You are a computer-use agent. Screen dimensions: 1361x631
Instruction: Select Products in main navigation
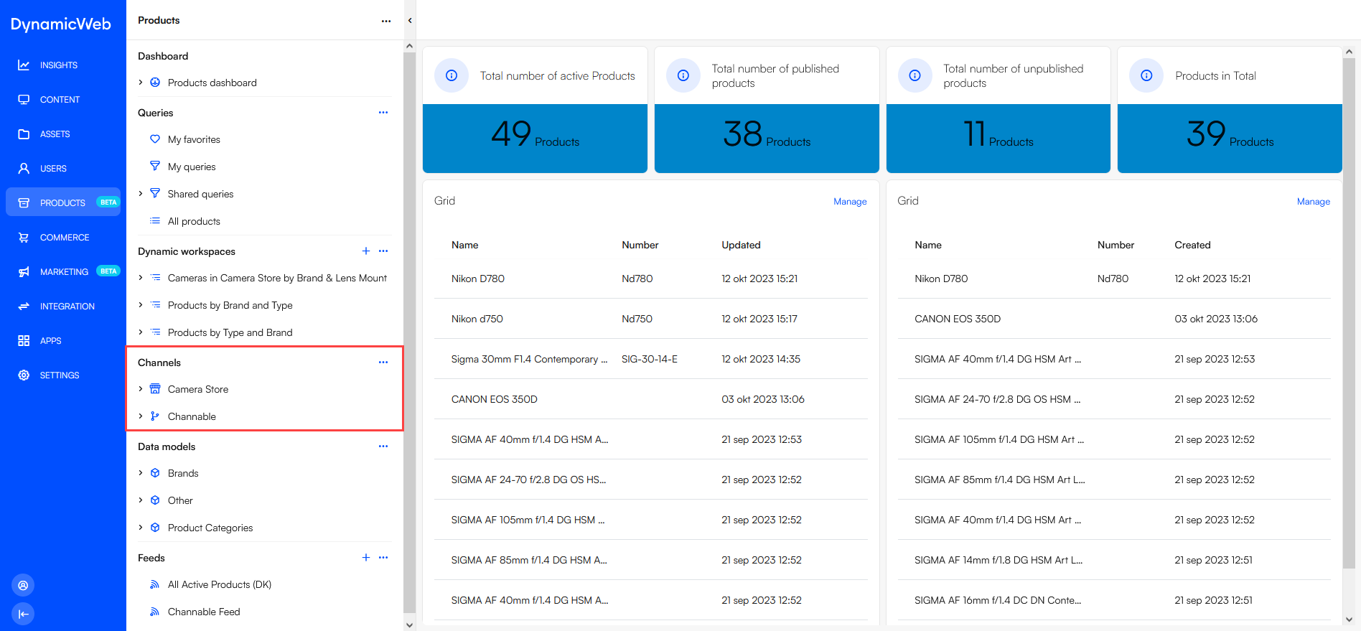click(63, 202)
